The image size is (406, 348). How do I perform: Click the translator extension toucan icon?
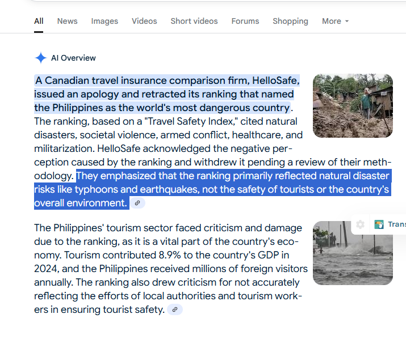[379, 224]
